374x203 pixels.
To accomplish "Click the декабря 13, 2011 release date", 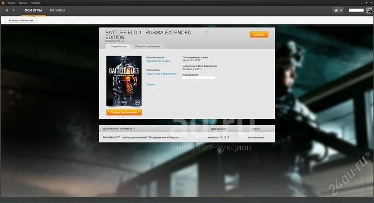I will (218, 138).
